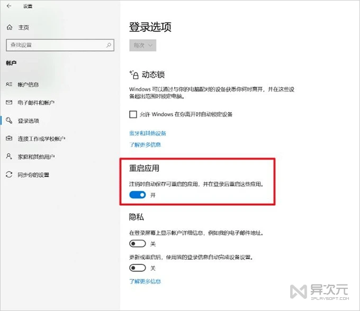Open 了解更多信息 link under 隐私
Screen dimensions: 360x311
pos(145,281)
